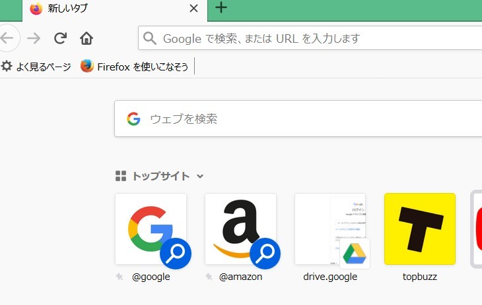Go to the home page
Viewport: 482px width, 305px height.
tap(86, 38)
